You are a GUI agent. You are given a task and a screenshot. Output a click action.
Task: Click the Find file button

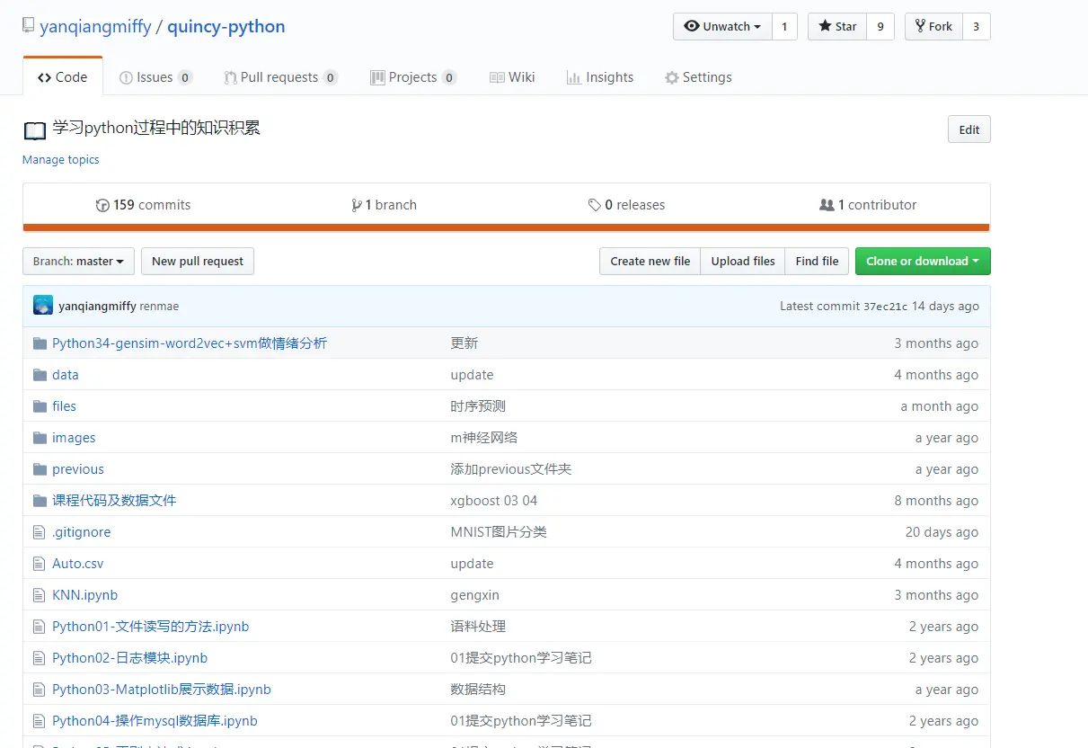[x=818, y=261]
